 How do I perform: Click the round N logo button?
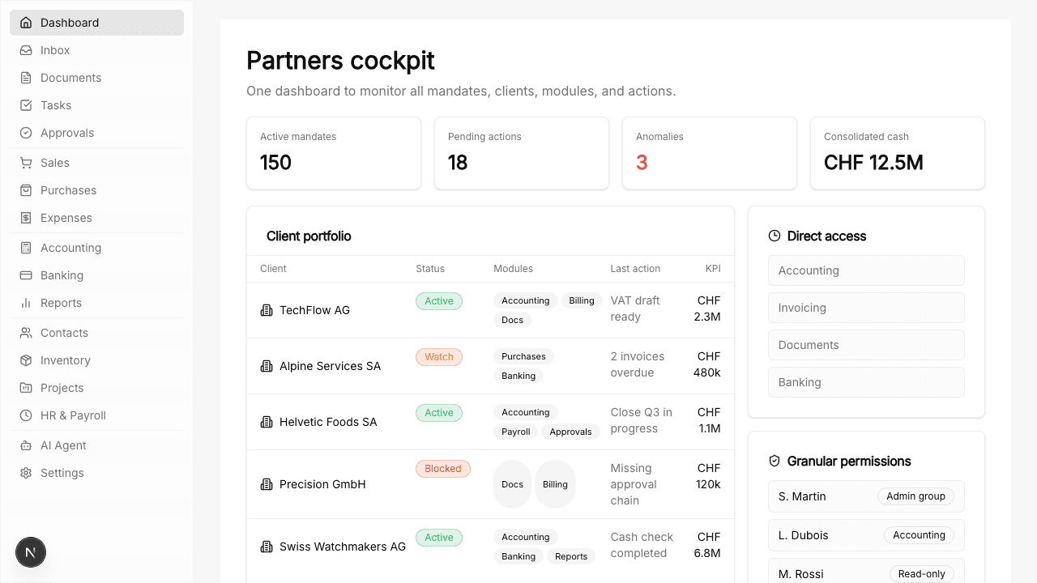pos(31,553)
